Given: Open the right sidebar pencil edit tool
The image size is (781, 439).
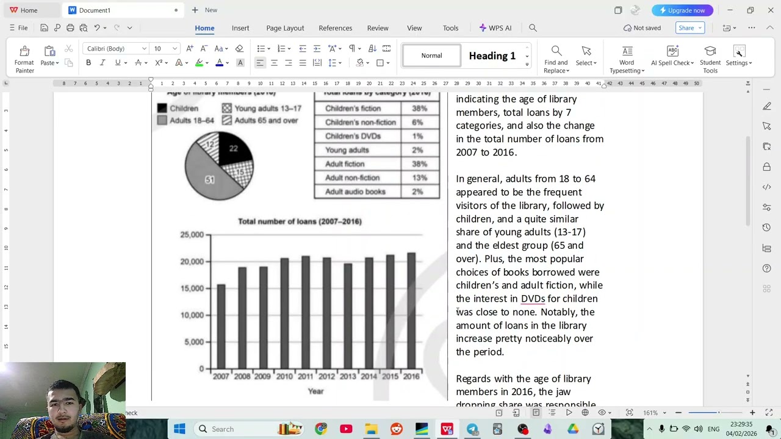Looking at the screenshot, I should point(767,106).
